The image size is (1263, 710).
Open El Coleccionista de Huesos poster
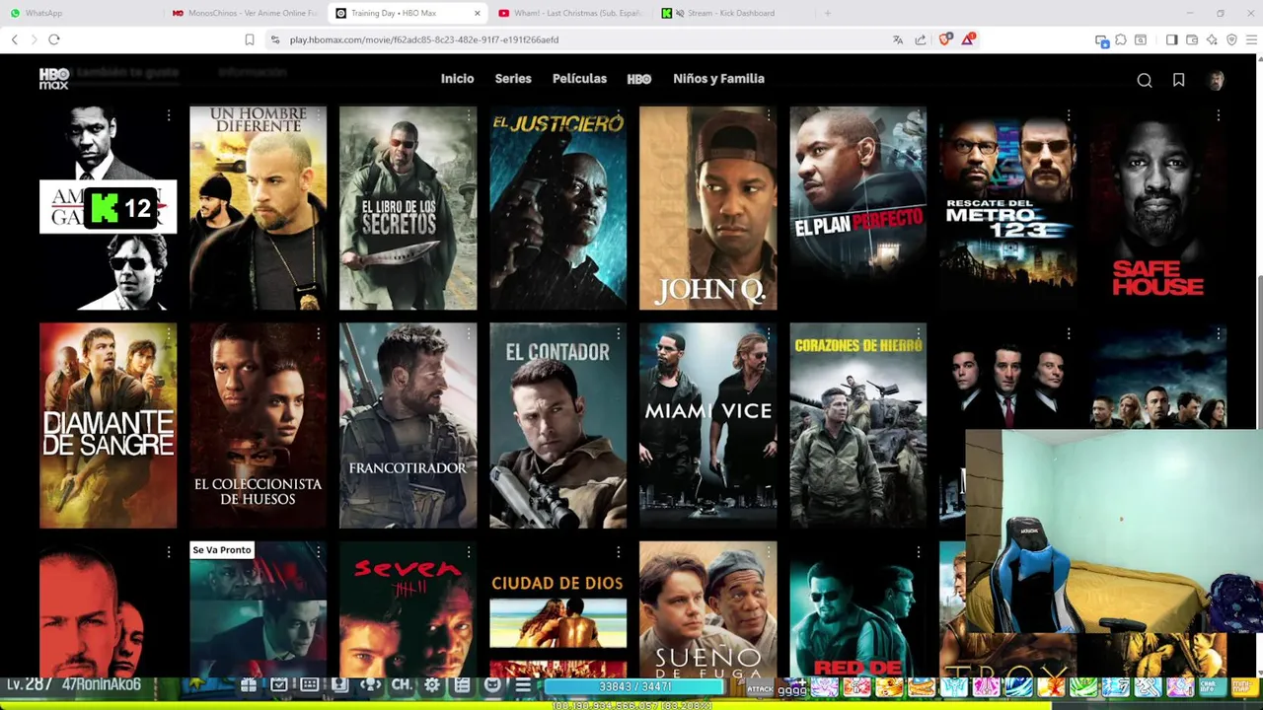click(258, 426)
